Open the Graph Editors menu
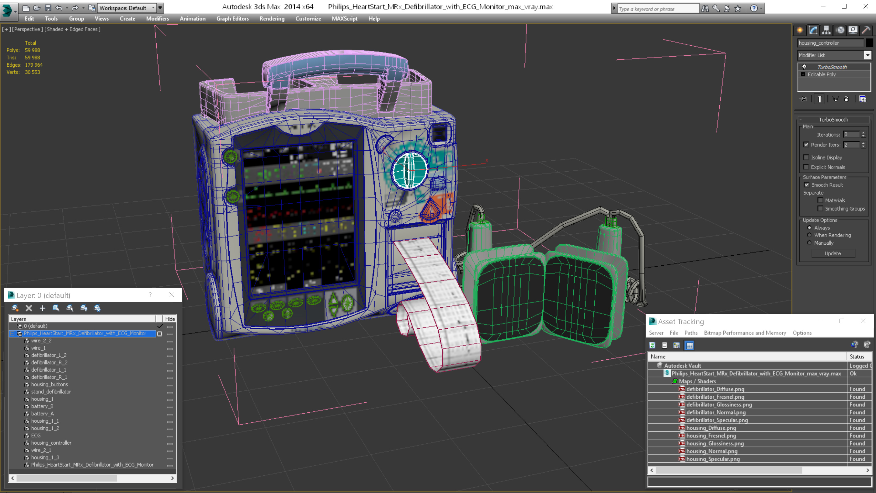Screen dimensions: 876x493 pyautogui.click(x=233, y=19)
